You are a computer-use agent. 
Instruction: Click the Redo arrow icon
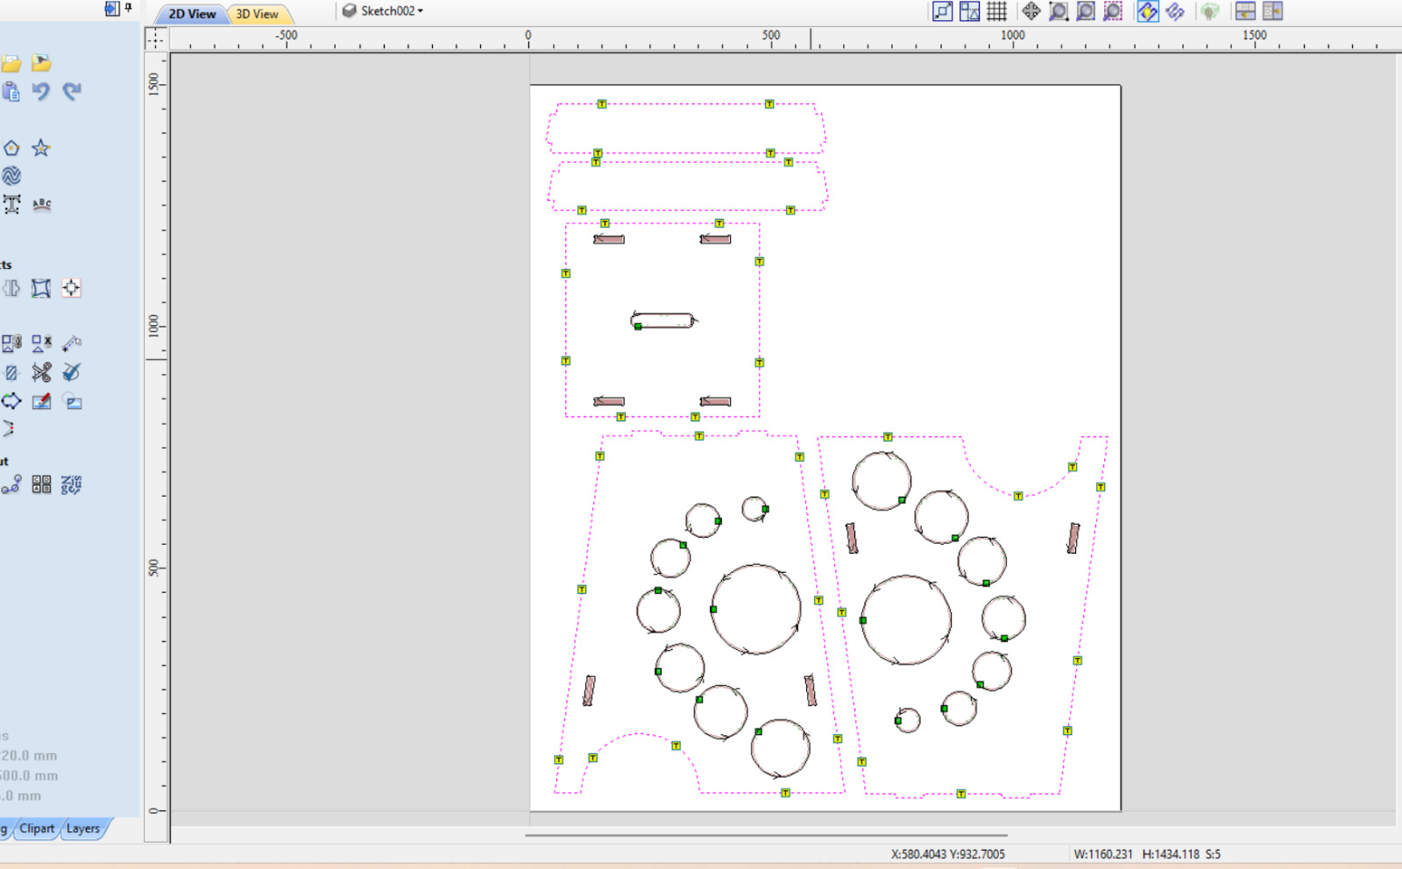tap(70, 91)
